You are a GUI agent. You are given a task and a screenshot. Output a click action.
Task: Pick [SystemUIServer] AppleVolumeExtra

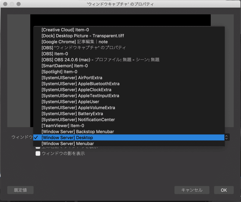[x=129, y=108]
